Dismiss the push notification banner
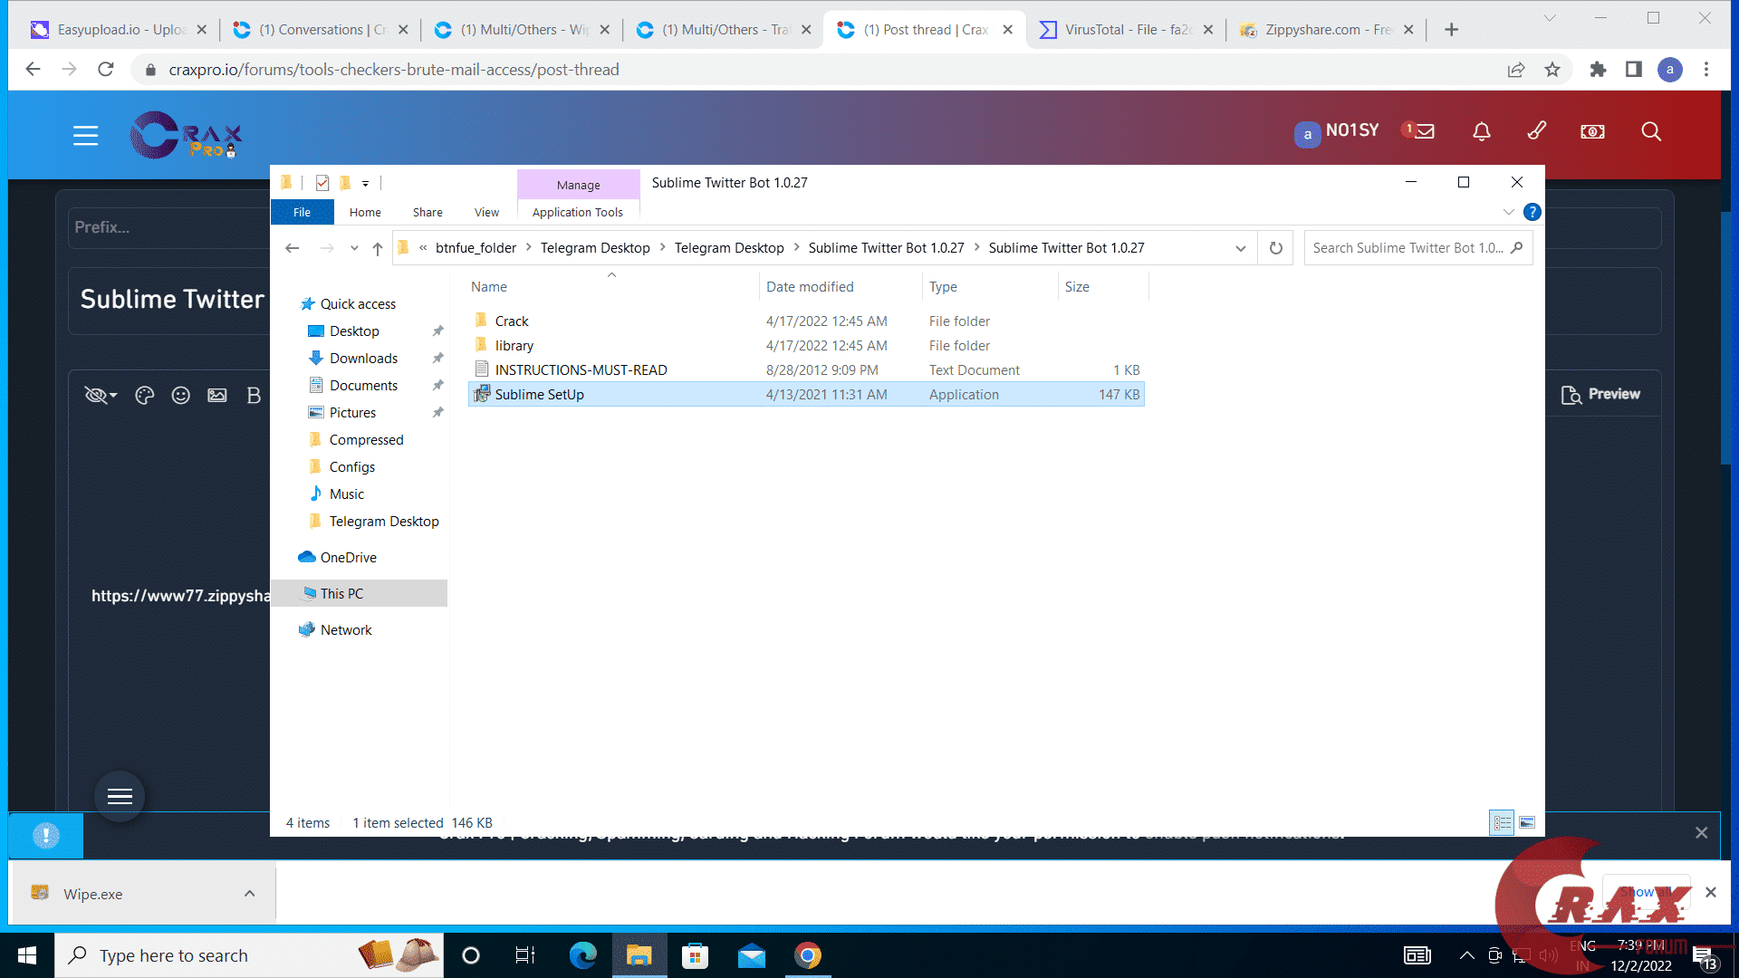Viewport: 1739px width, 978px height. pyautogui.click(x=1702, y=833)
